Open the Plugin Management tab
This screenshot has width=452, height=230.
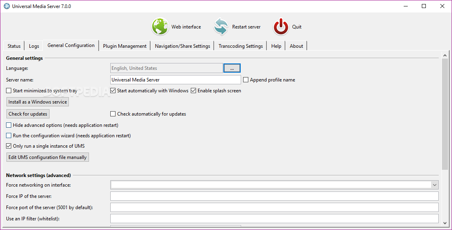pyautogui.click(x=125, y=46)
